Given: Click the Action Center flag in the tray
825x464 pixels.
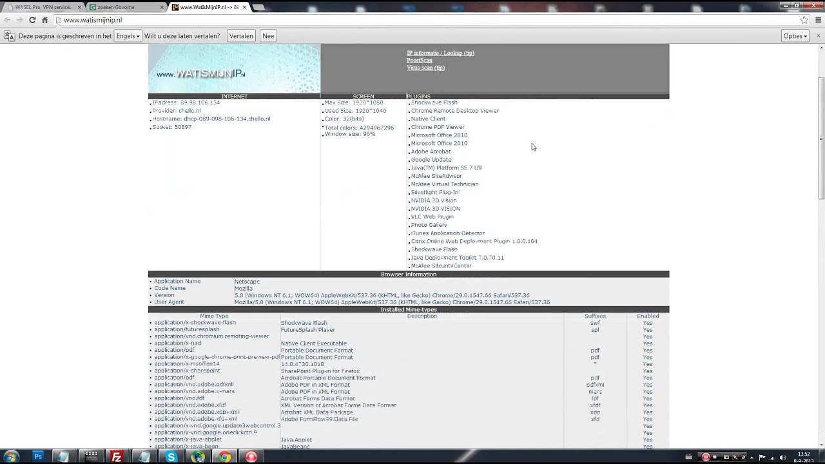Looking at the screenshot, I should 762,457.
